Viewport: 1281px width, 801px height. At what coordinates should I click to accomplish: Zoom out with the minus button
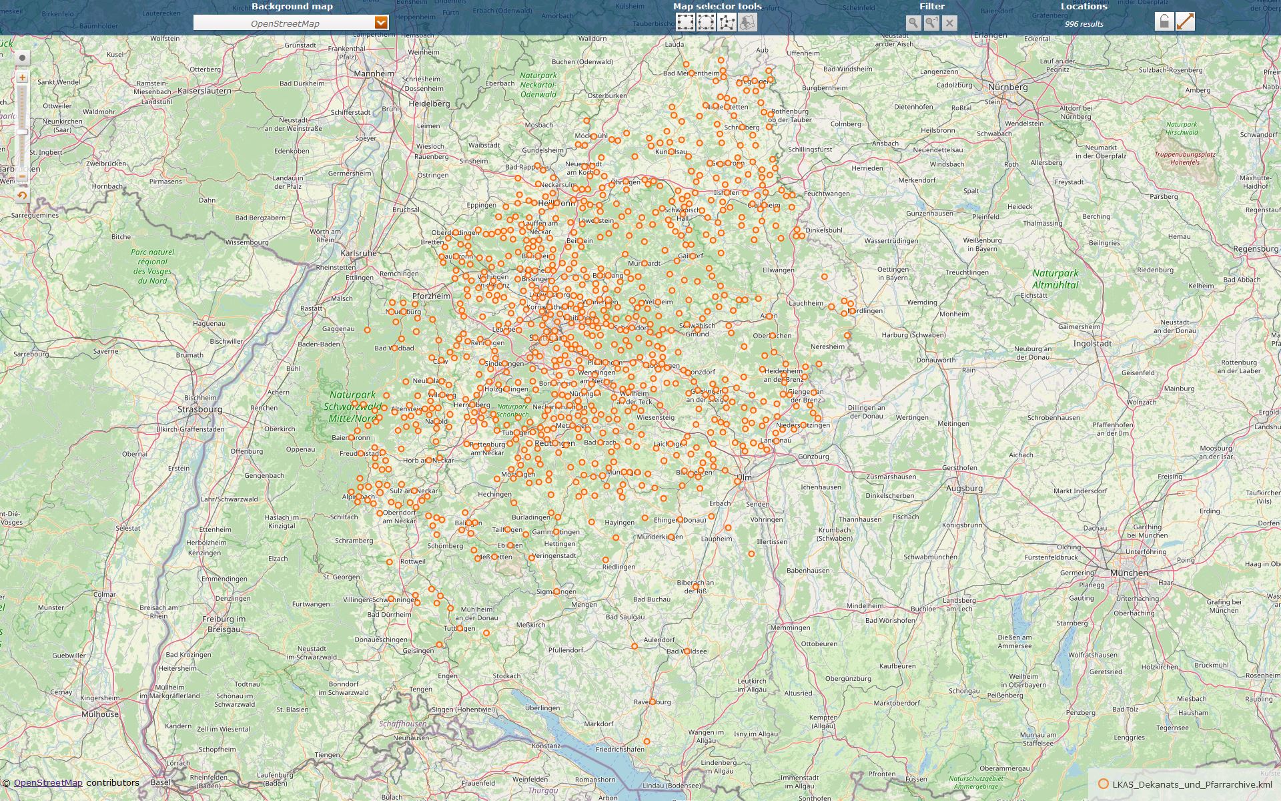(x=22, y=178)
